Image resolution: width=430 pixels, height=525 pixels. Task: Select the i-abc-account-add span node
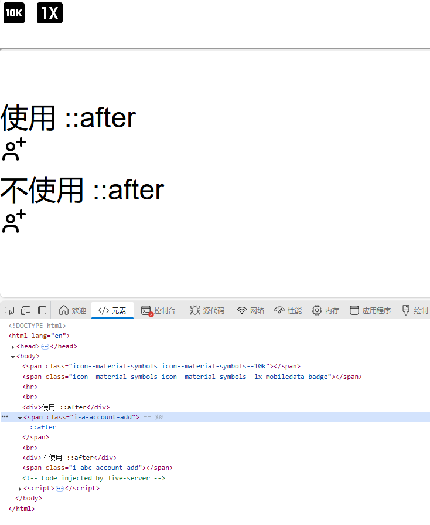[x=98, y=468]
